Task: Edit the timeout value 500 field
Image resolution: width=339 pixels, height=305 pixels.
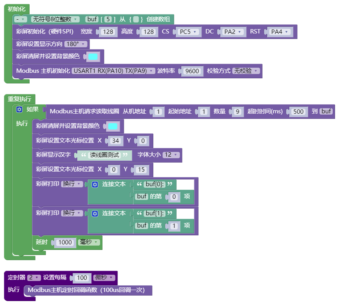Action: point(298,112)
